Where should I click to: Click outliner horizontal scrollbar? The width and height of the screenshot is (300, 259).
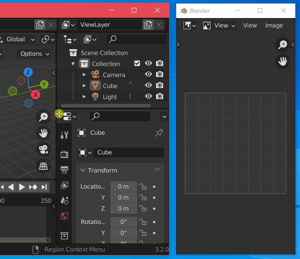(106, 105)
